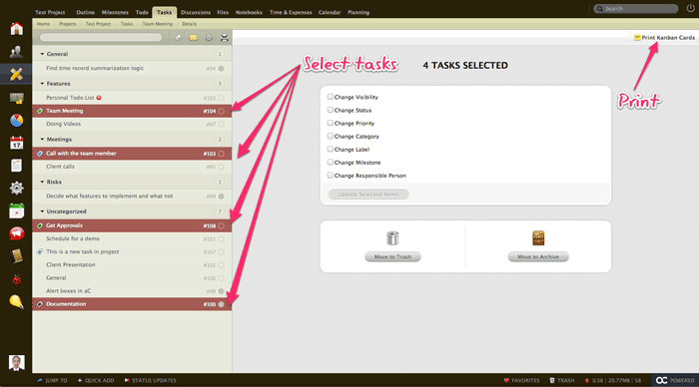Viewport: 699px width, 387px height.
Task: Open the lightbulb icon in the sidebar
Action: point(17,302)
